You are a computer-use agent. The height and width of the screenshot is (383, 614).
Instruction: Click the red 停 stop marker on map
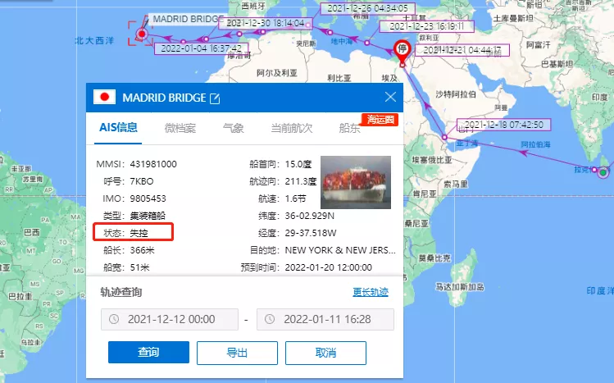pos(402,51)
